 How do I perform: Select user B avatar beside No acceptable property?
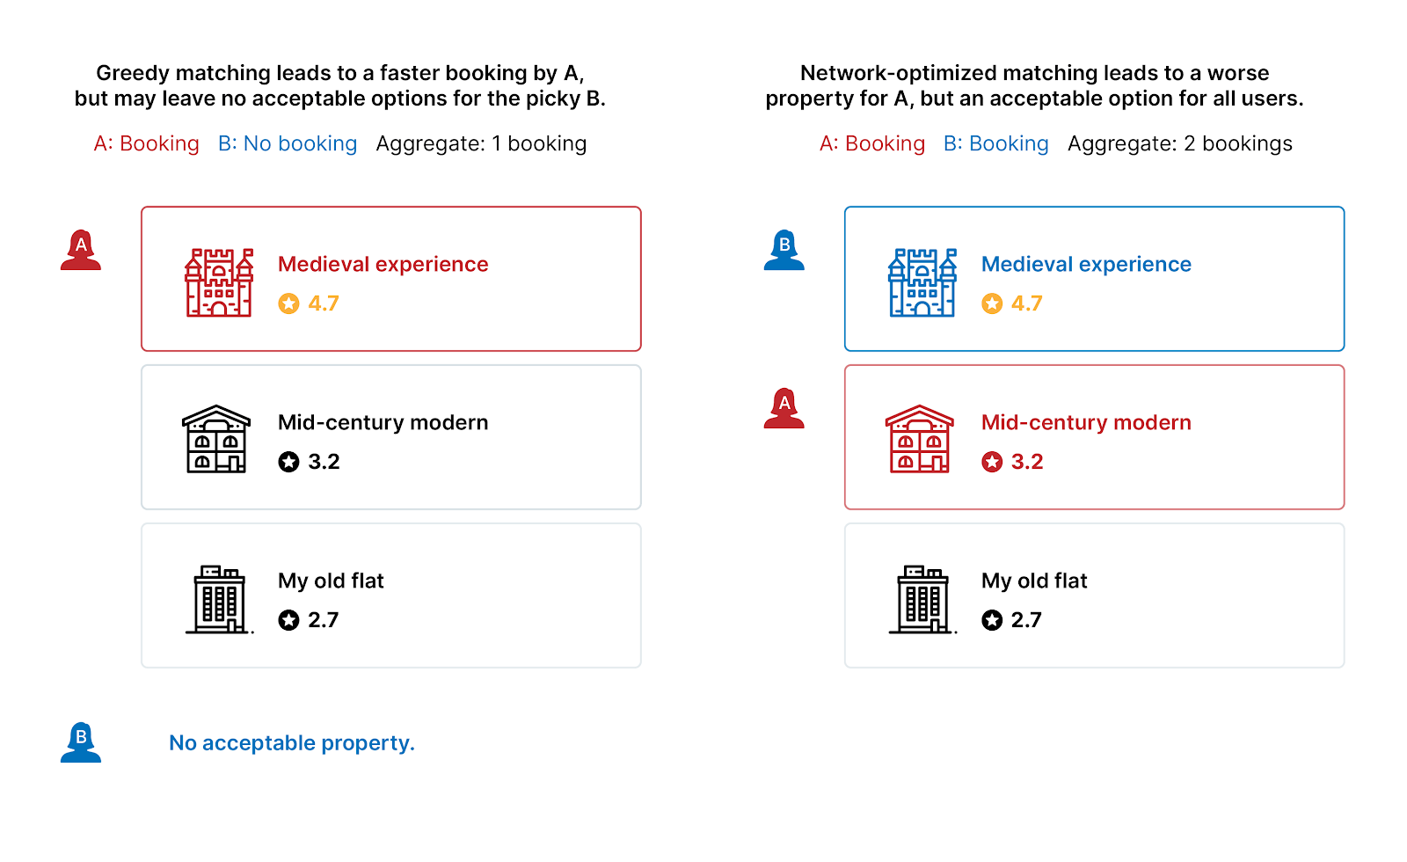point(81,742)
